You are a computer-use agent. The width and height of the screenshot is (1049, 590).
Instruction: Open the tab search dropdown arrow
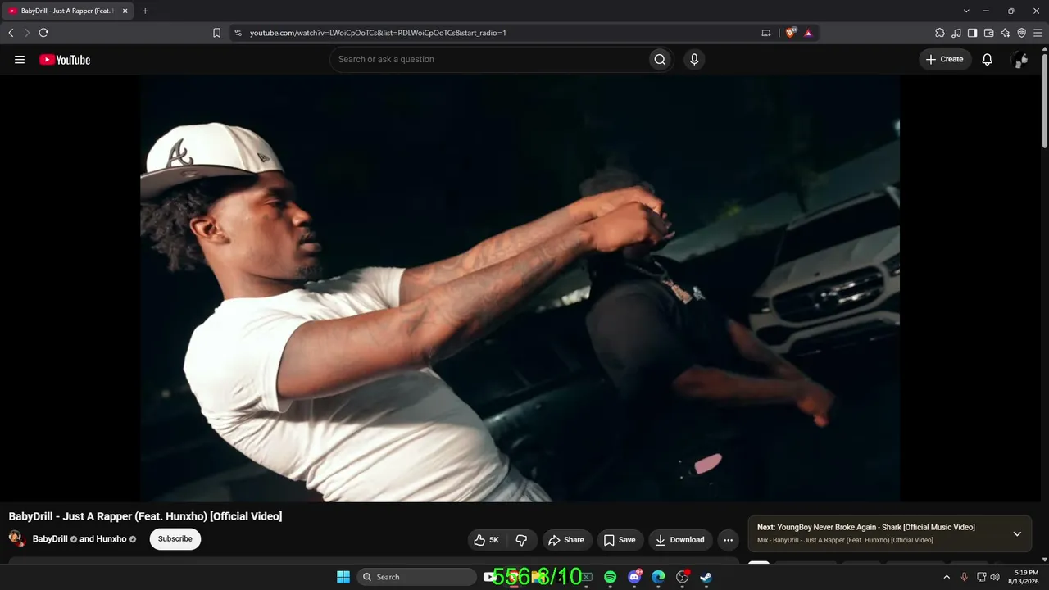click(966, 11)
